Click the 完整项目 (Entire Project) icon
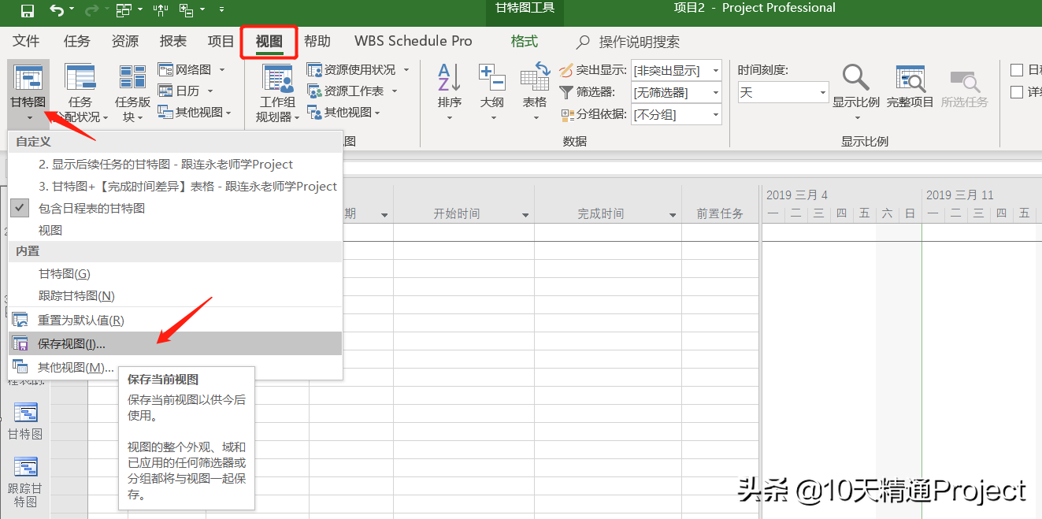Viewport: 1042px width, 519px height. [x=910, y=79]
